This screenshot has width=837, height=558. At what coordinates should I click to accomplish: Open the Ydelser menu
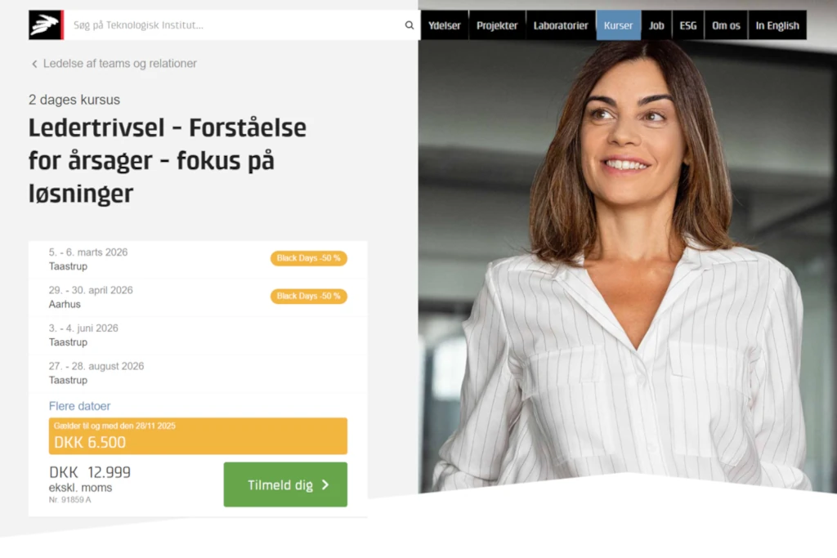click(444, 25)
